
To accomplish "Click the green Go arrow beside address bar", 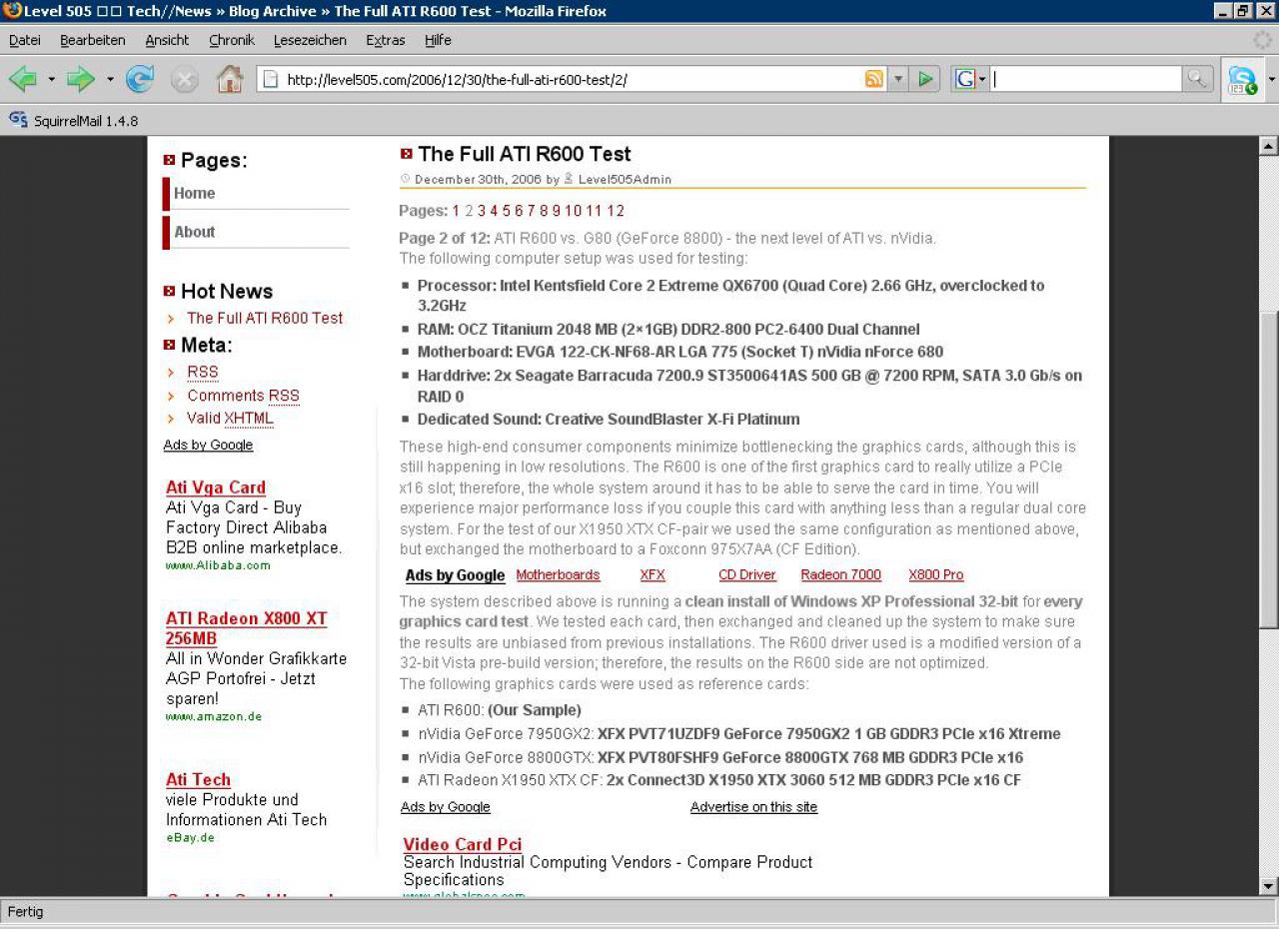I will (926, 79).
